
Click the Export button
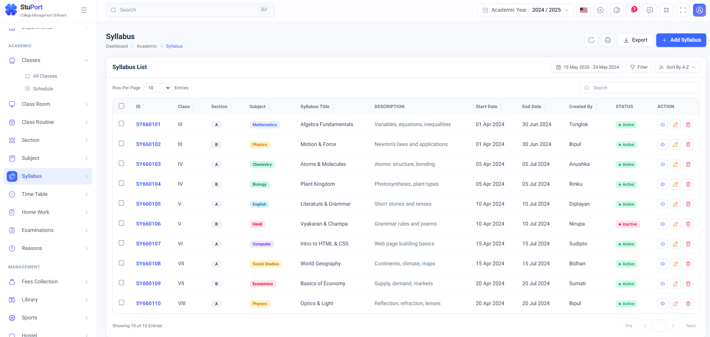(x=635, y=40)
